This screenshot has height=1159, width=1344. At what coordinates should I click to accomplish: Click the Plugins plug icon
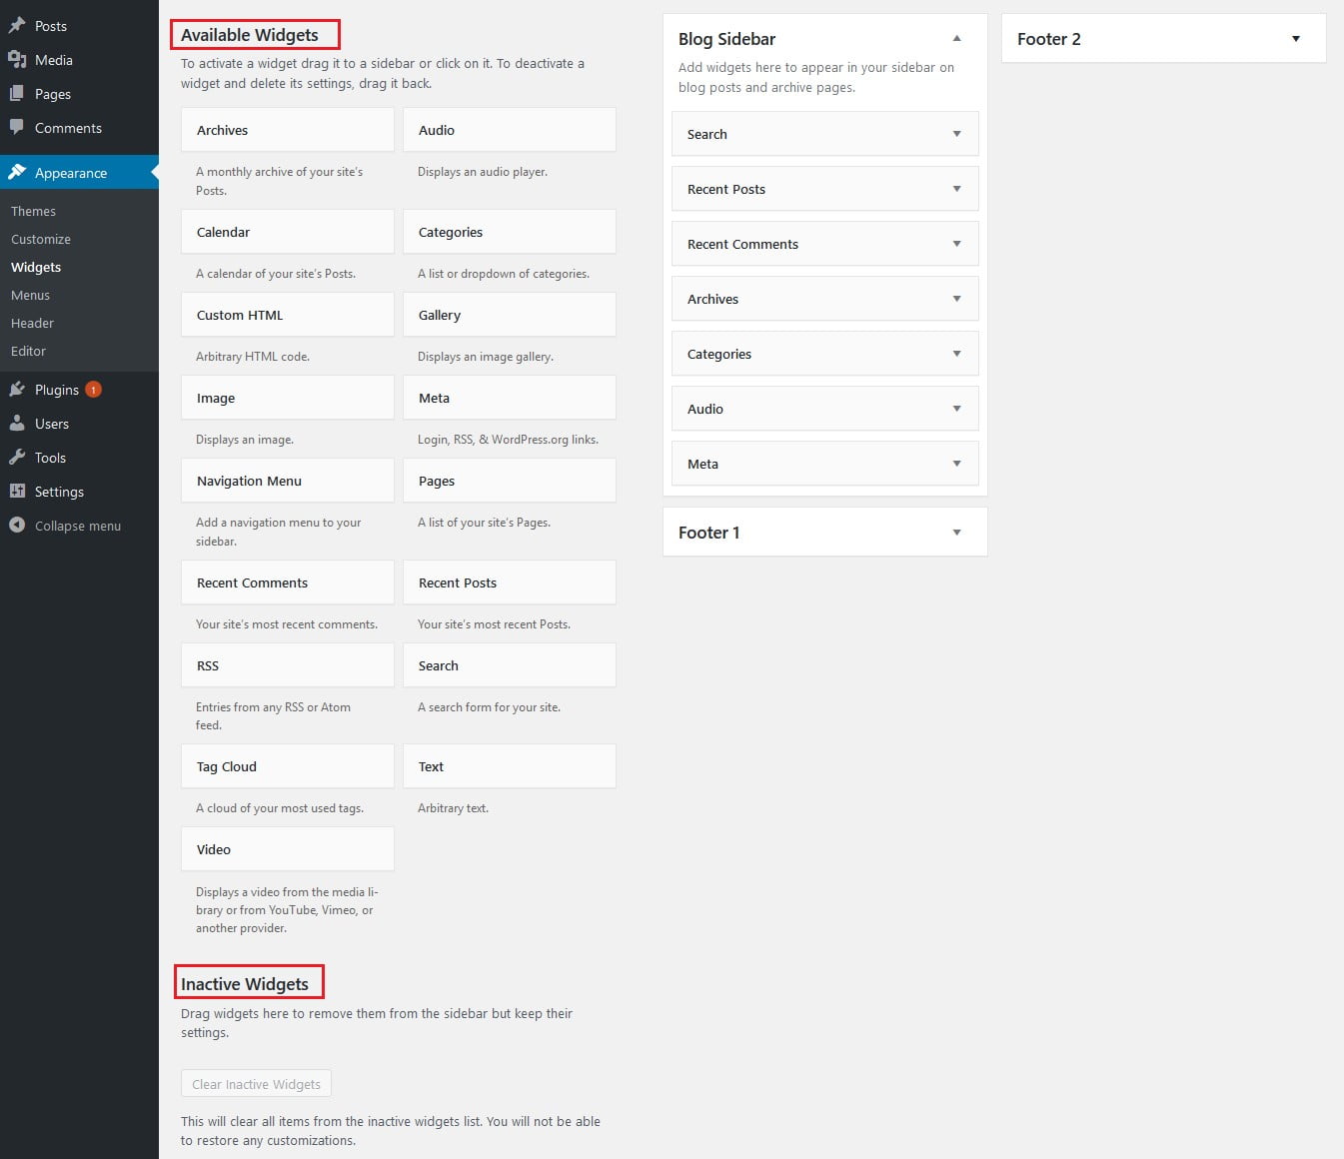tap(17, 389)
